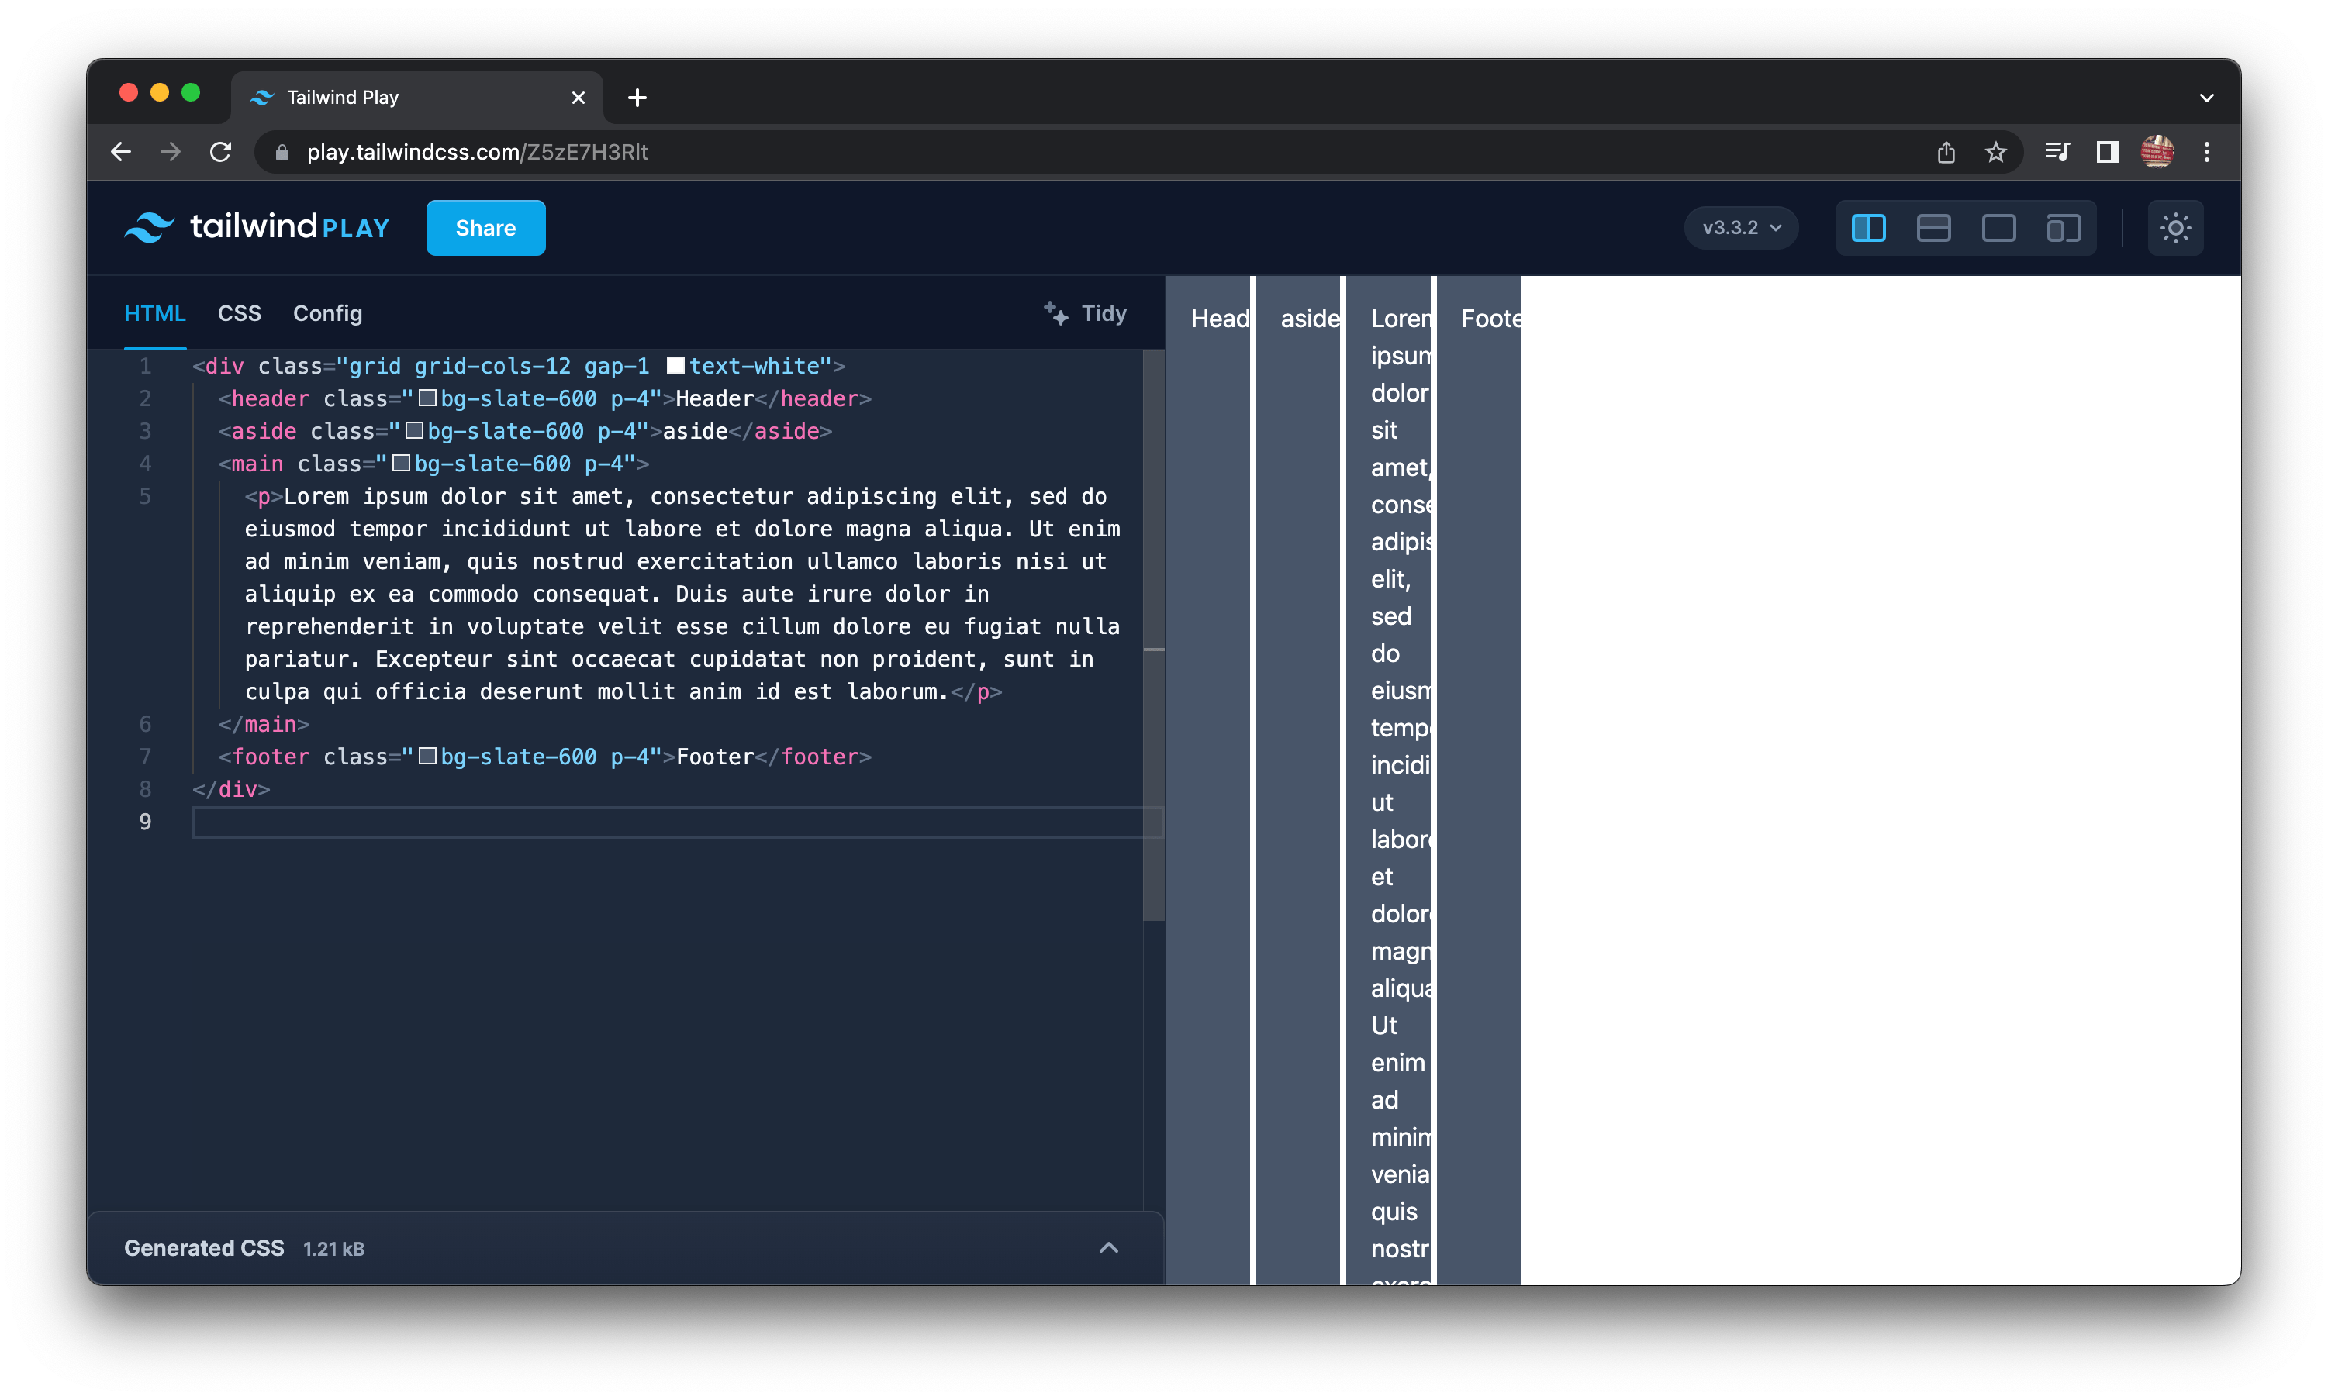Screen dimensions: 2328x1400
Task: Select the full-width preview icon
Action: coord(1998,228)
